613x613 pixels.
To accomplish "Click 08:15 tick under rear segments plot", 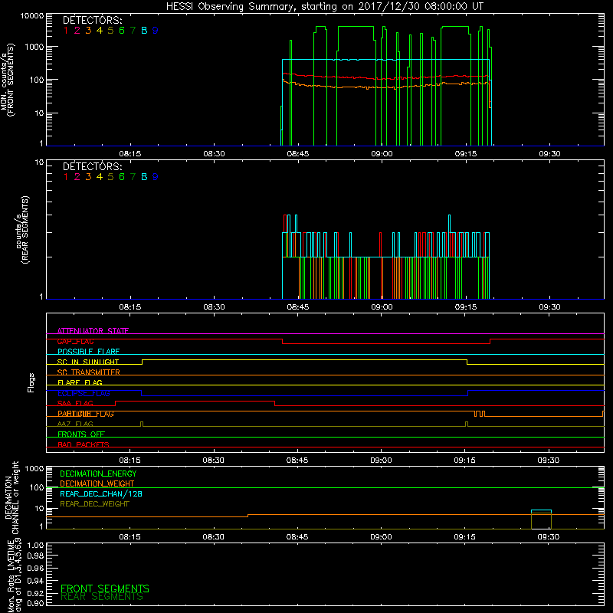I will tap(130, 307).
